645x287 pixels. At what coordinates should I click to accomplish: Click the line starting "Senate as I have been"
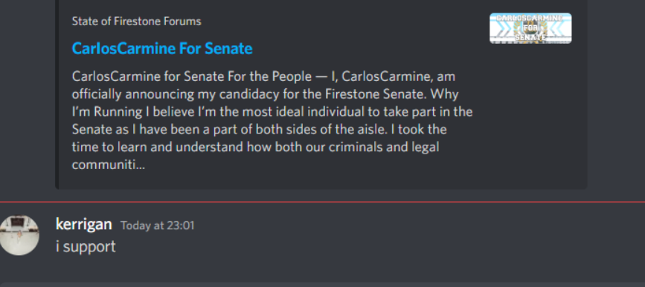pyautogui.click(x=260, y=130)
